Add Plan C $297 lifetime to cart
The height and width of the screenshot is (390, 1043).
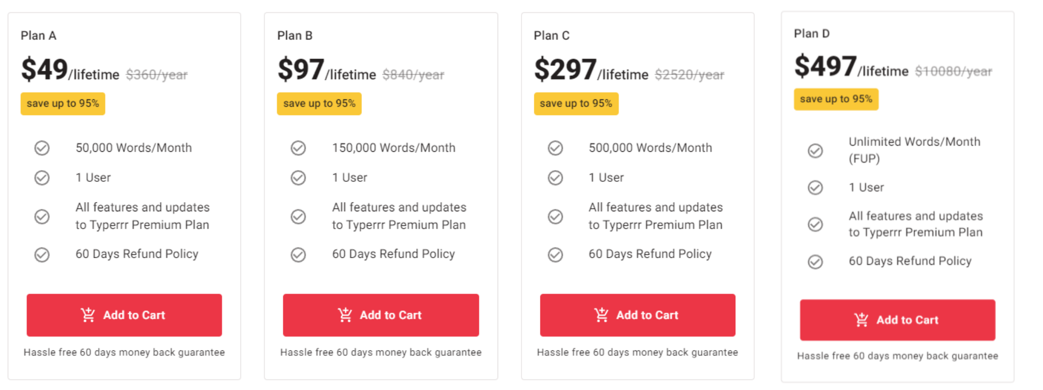point(638,315)
